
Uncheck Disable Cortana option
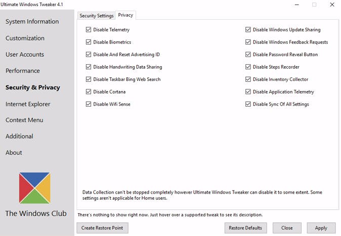[x=89, y=92]
